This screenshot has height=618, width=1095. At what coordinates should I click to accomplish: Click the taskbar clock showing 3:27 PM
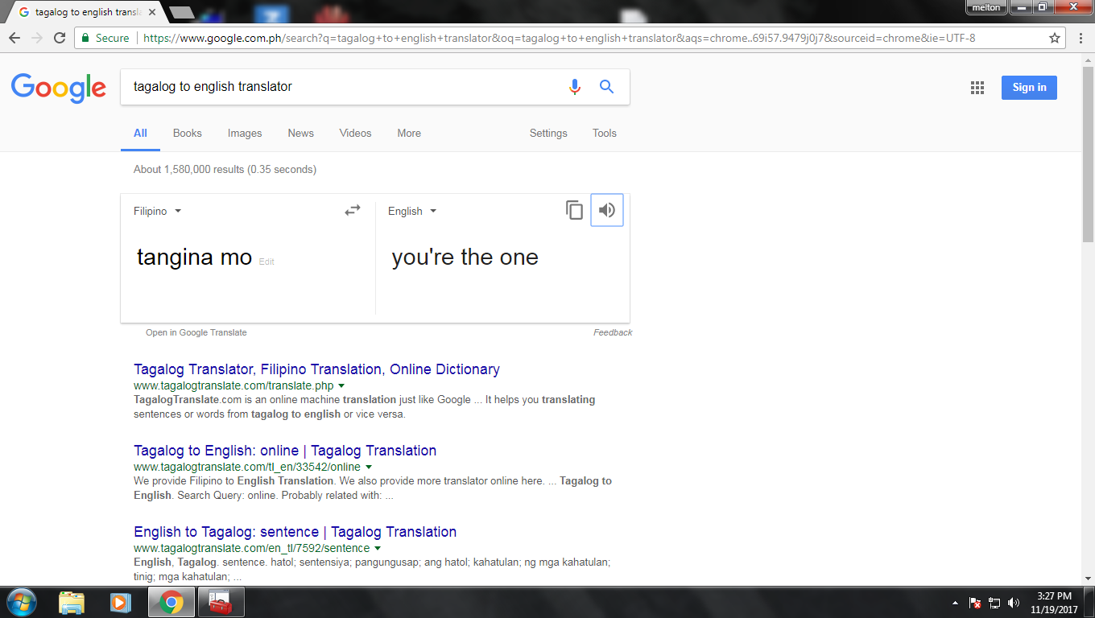click(x=1054, y=603)
